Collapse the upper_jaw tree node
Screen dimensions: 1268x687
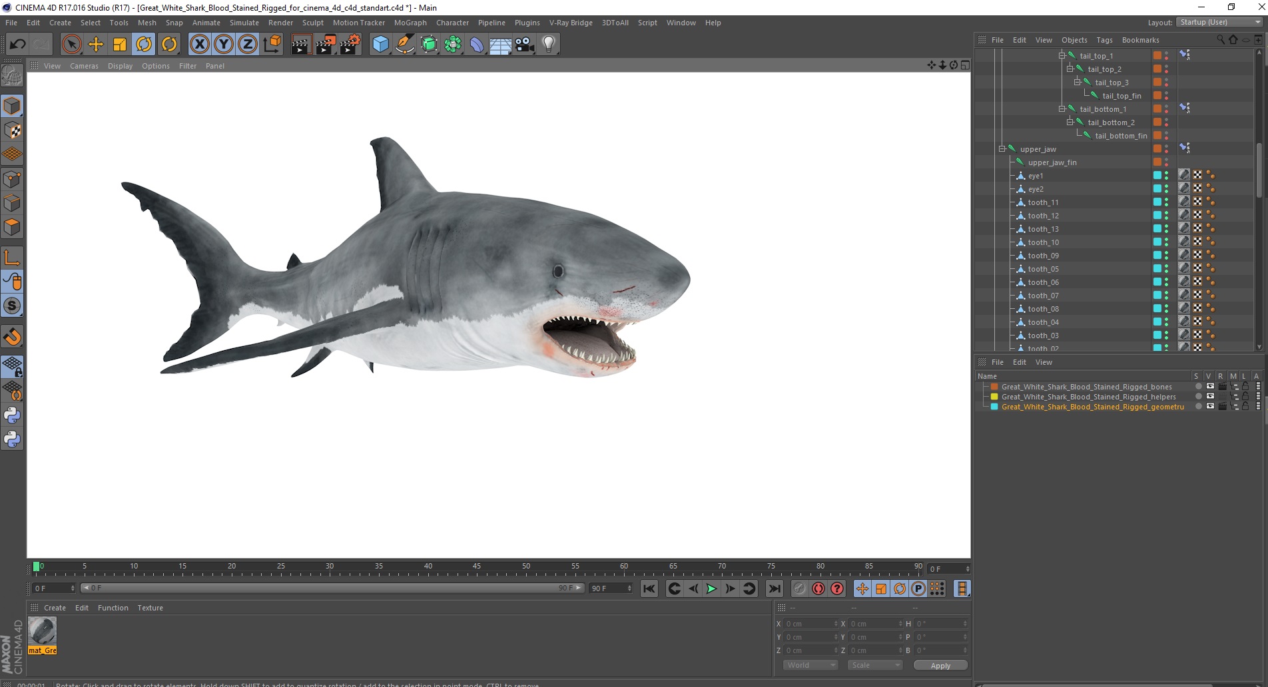click(x=1002, y=149)
